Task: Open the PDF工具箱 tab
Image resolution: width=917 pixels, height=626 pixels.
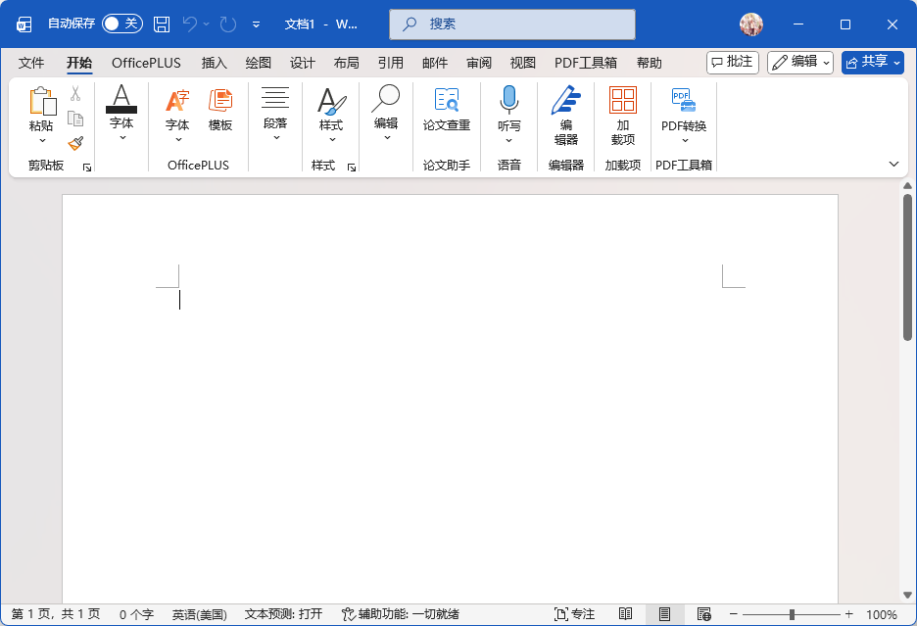Action: click(x=586, y=63)
